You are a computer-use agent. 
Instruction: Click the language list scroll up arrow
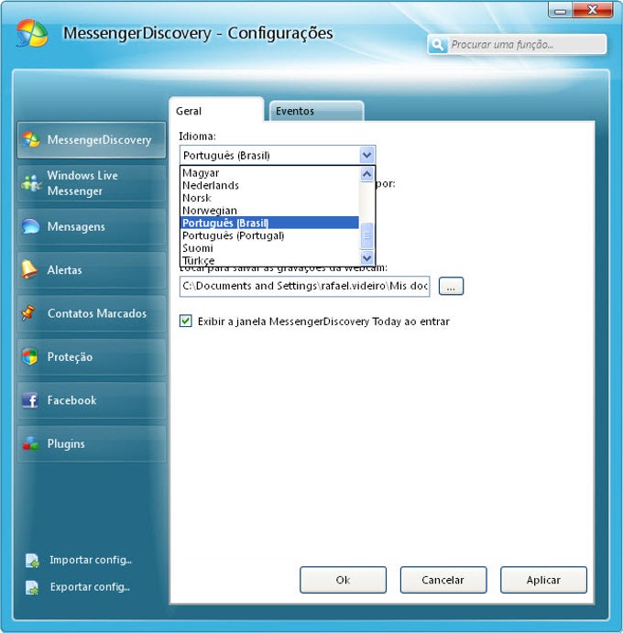click(x=366, y=174)
